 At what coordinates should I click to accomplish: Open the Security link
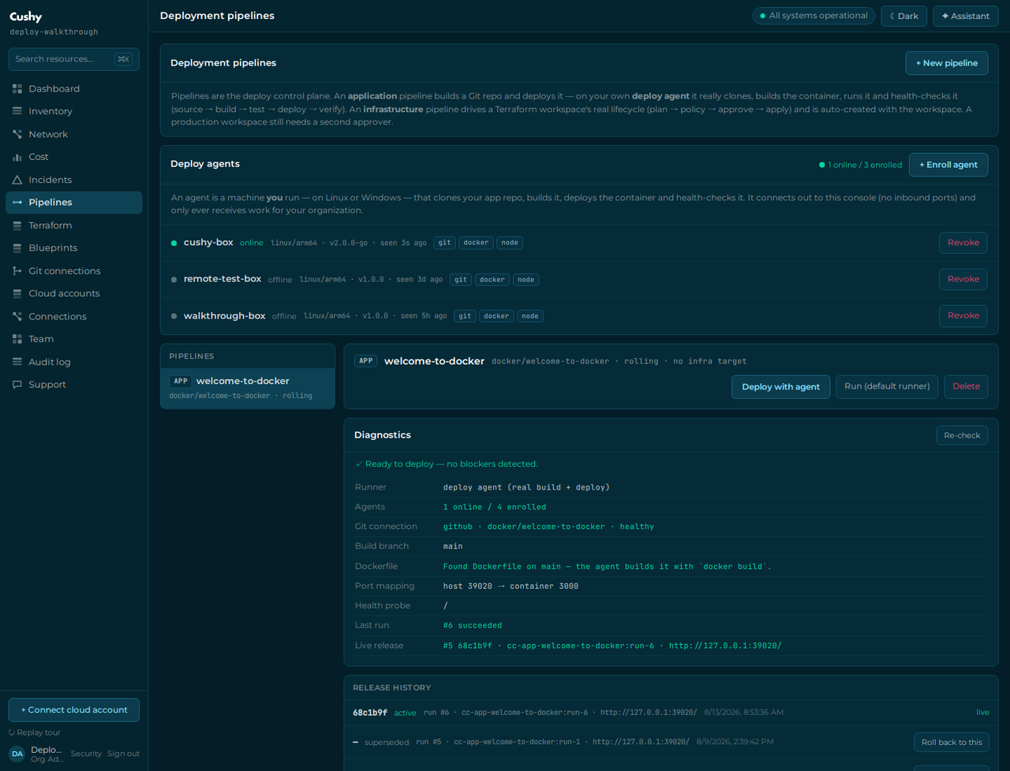pyautogui.click(x=86, y=754)
